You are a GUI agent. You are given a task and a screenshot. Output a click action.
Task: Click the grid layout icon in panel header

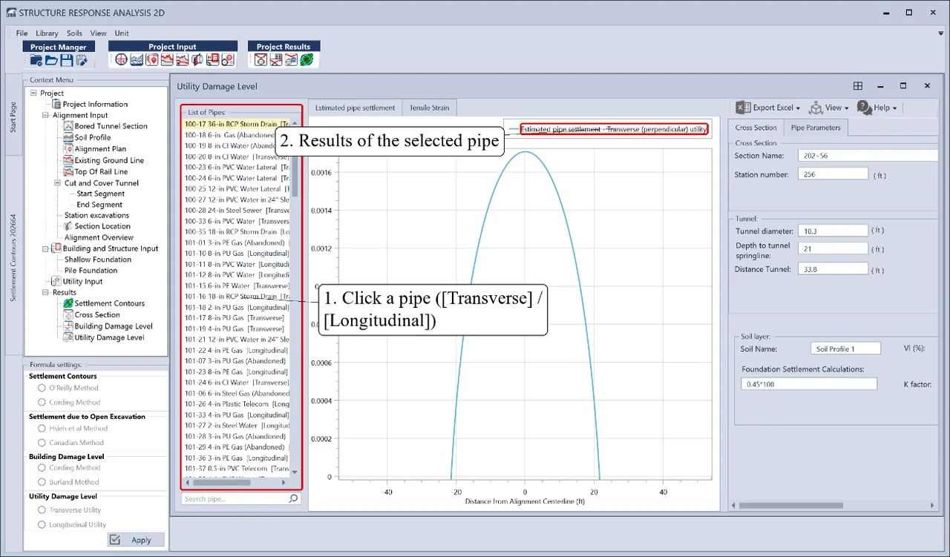[x=857, y=86]
